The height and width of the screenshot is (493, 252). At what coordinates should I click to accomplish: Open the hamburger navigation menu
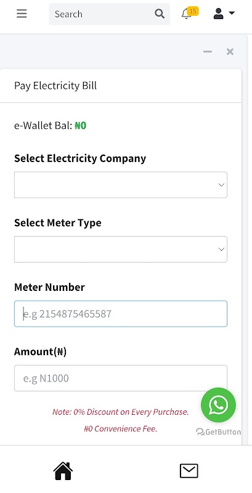[22, 14]
